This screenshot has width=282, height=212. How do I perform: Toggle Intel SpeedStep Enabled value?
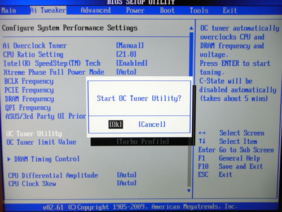pyautogui.click(x=131, y=63)
